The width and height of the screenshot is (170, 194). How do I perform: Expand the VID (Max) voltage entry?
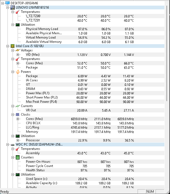(x=18, y=55)
